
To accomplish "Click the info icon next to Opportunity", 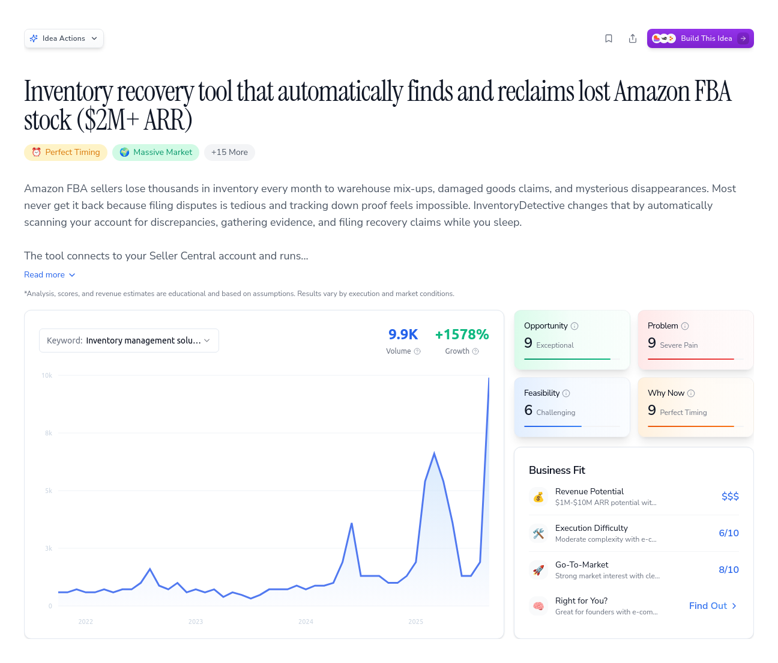I will click(574, 325).
